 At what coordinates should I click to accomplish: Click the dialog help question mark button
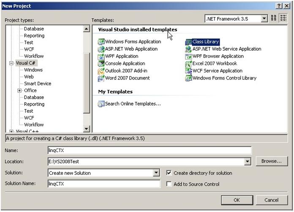279,6
